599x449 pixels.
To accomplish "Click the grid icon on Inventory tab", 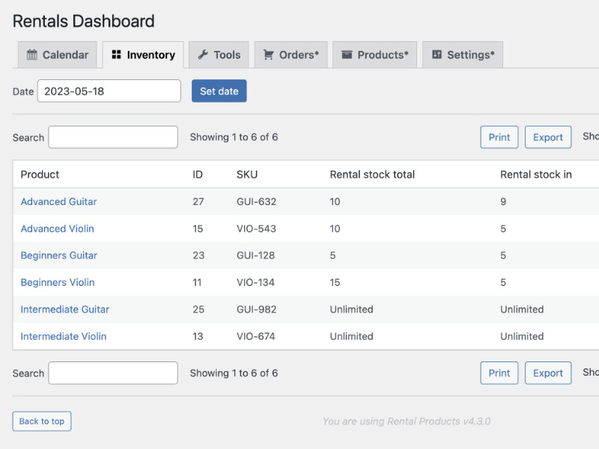I will point(116,55).
